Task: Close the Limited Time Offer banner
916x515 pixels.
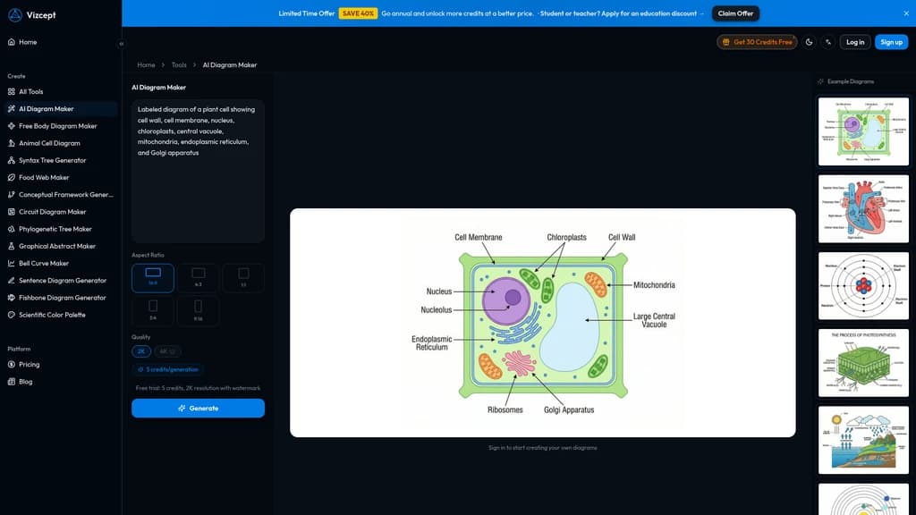Action: 906,13
